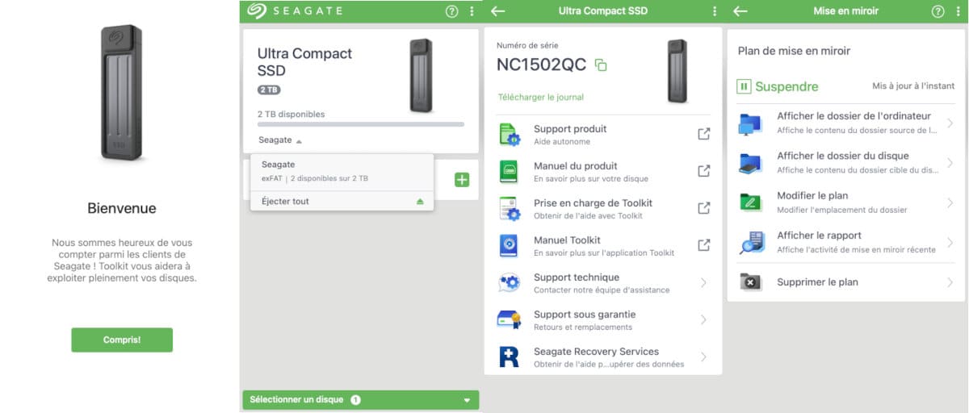Viewport: 969px width, 413px height.
Task: Go back from the Mise en miroir panel
Action: pyautogui.click(x=740, y=11)
